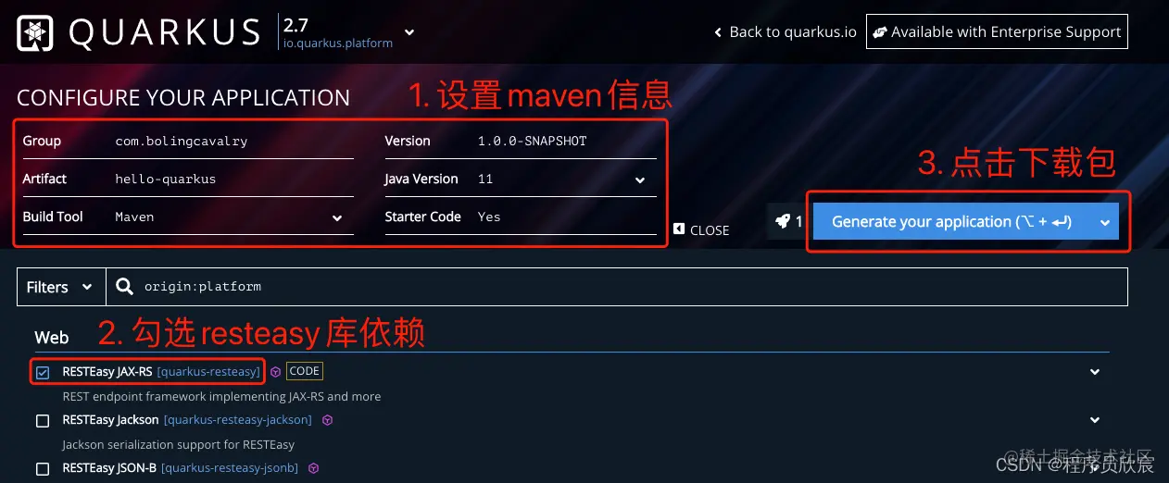The height and width of the screenshot is (483, 1169).
Task: Click the Group input field
Action: tap(233, 142)
